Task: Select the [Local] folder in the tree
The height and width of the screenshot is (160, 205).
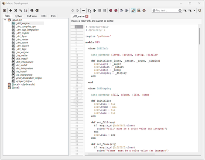Action: tap(16, 88)
